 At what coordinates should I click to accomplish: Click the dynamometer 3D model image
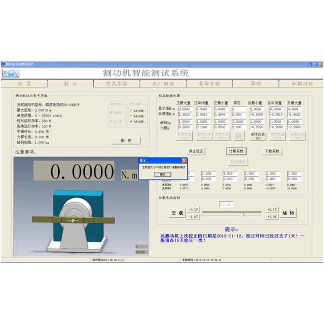tap(73, 221)
